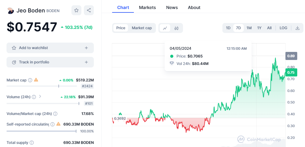Click plus icon on Add to watchlist
Screen dimensions: 305x147
click(86, 48)
